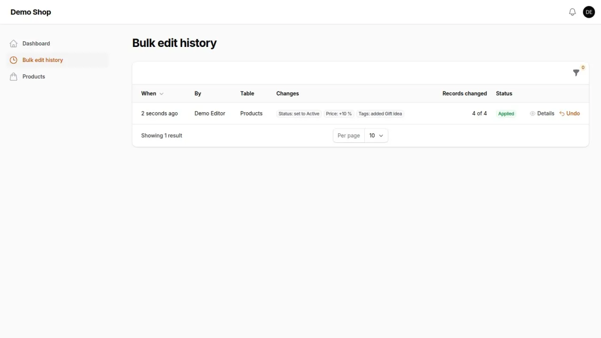Click the 'By' column header
601x338 pixels.
tap(198, 93)
